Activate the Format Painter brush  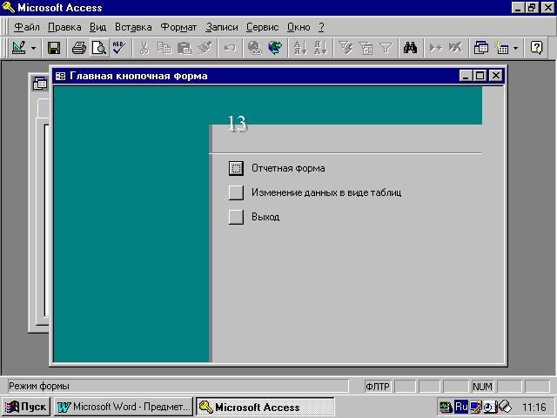coord(205,48)
